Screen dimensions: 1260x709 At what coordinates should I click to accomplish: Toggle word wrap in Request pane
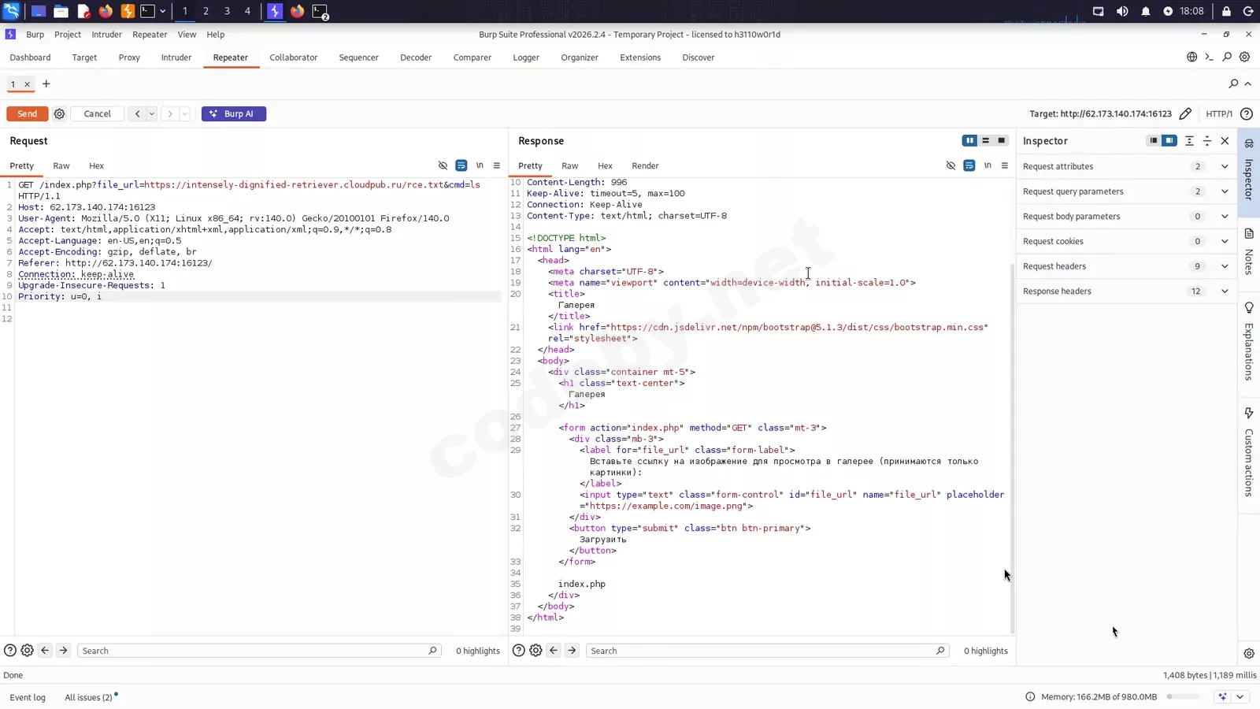click(x=461, y=165)
